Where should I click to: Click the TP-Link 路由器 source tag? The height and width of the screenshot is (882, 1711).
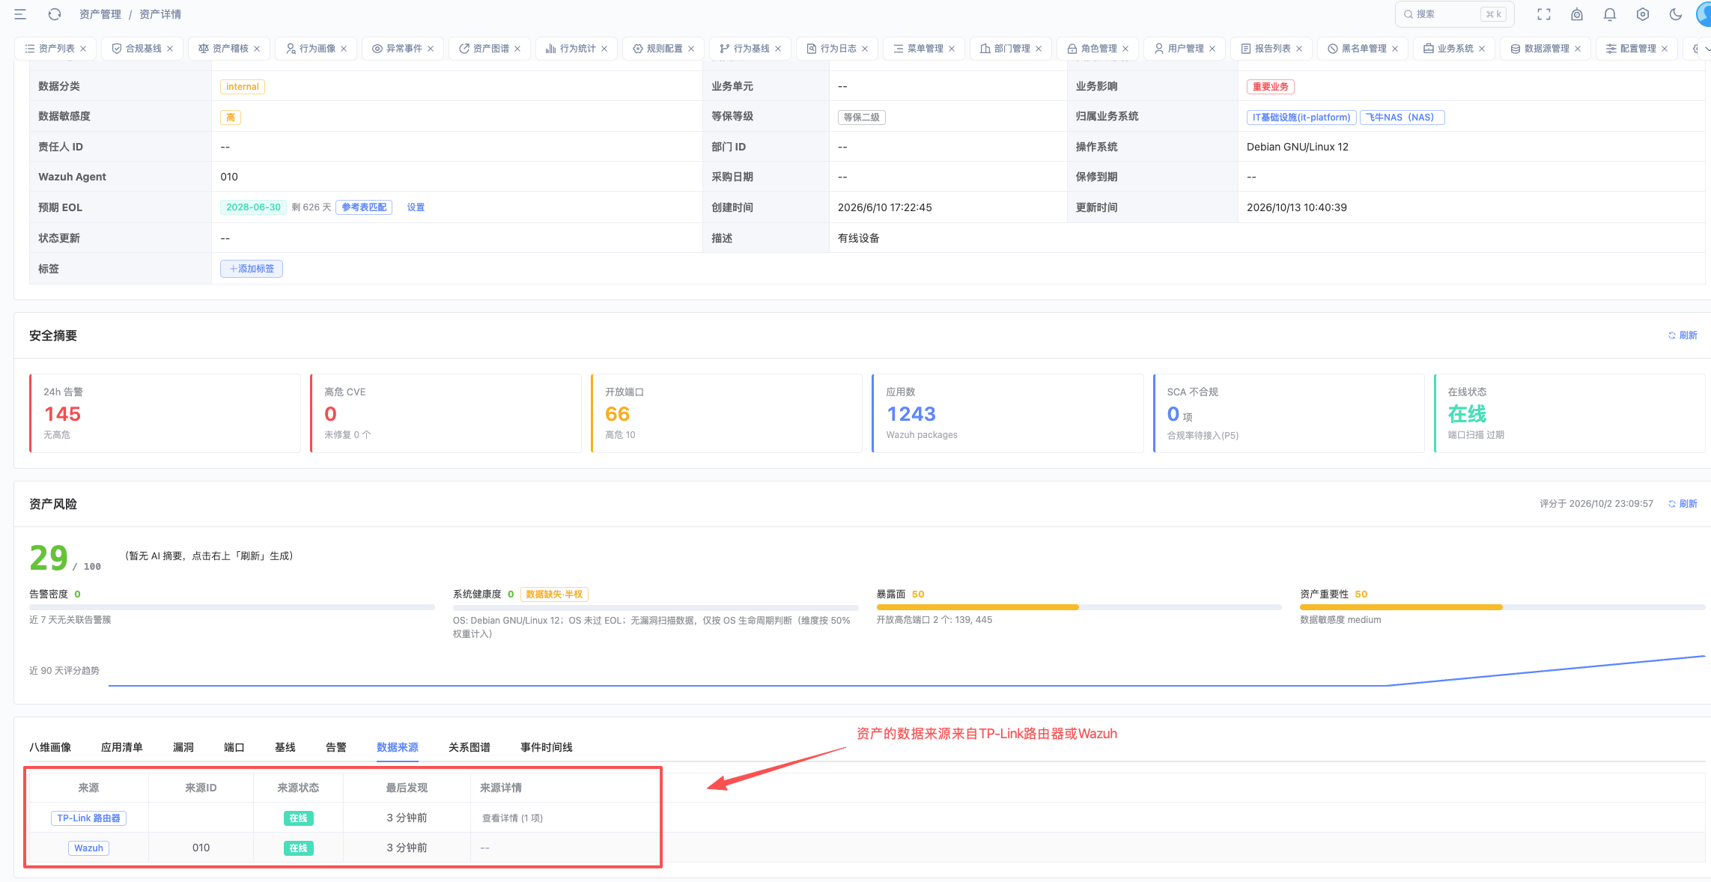88,818
